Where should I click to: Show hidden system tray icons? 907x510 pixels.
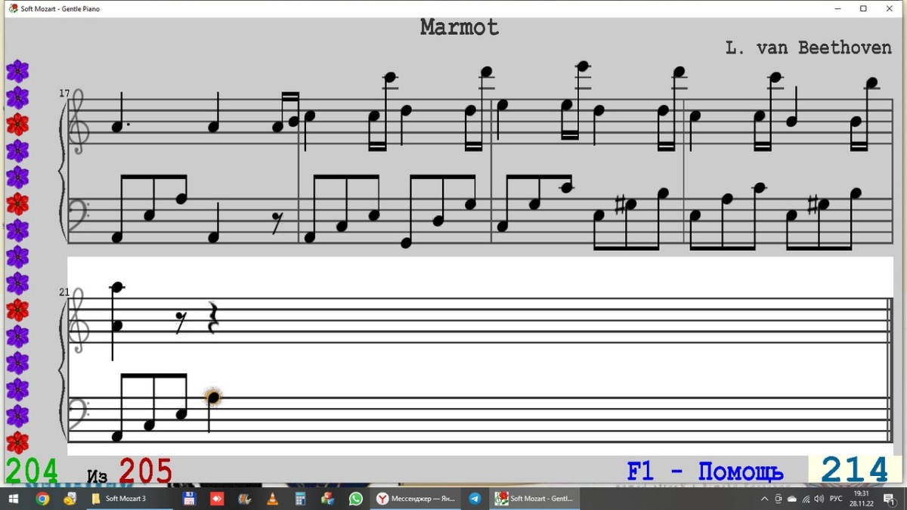765,499
